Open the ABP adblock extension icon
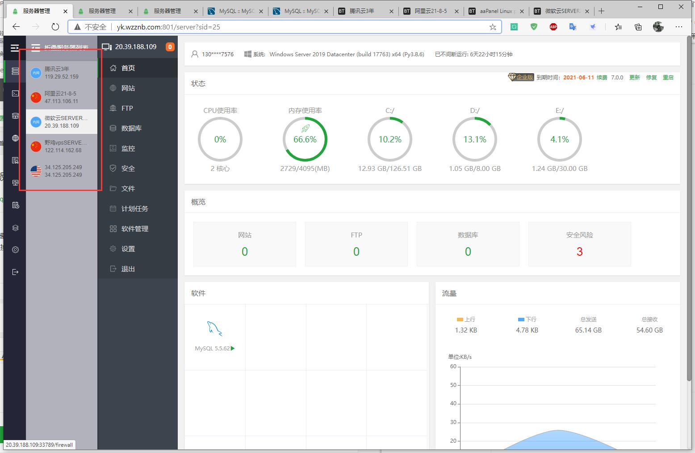The width and height of the screenshot is (695, 453). pos(553,27)
